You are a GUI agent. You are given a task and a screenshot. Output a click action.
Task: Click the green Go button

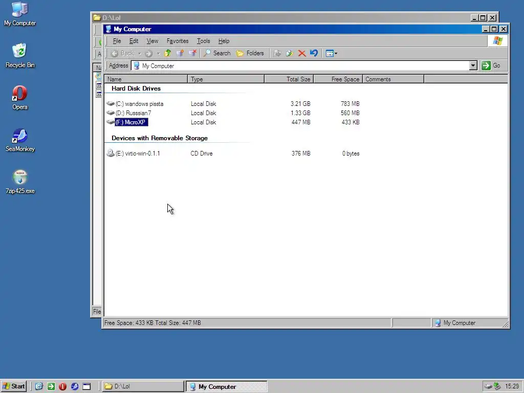[491, 65]
